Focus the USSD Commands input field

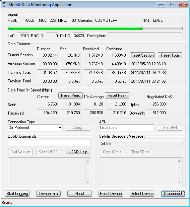[x=49, y=143]
